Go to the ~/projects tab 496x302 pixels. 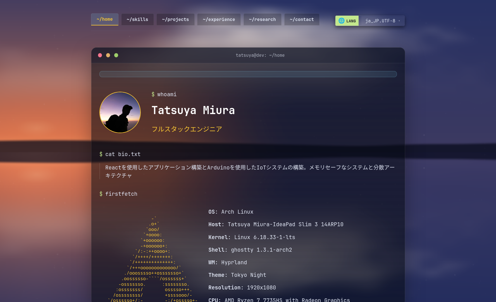175,19
